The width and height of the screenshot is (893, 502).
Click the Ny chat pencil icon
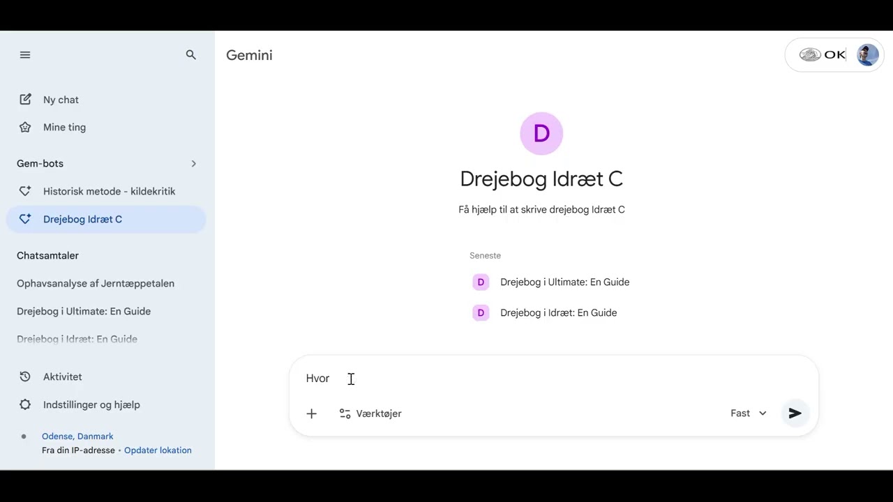click(25, 100)
